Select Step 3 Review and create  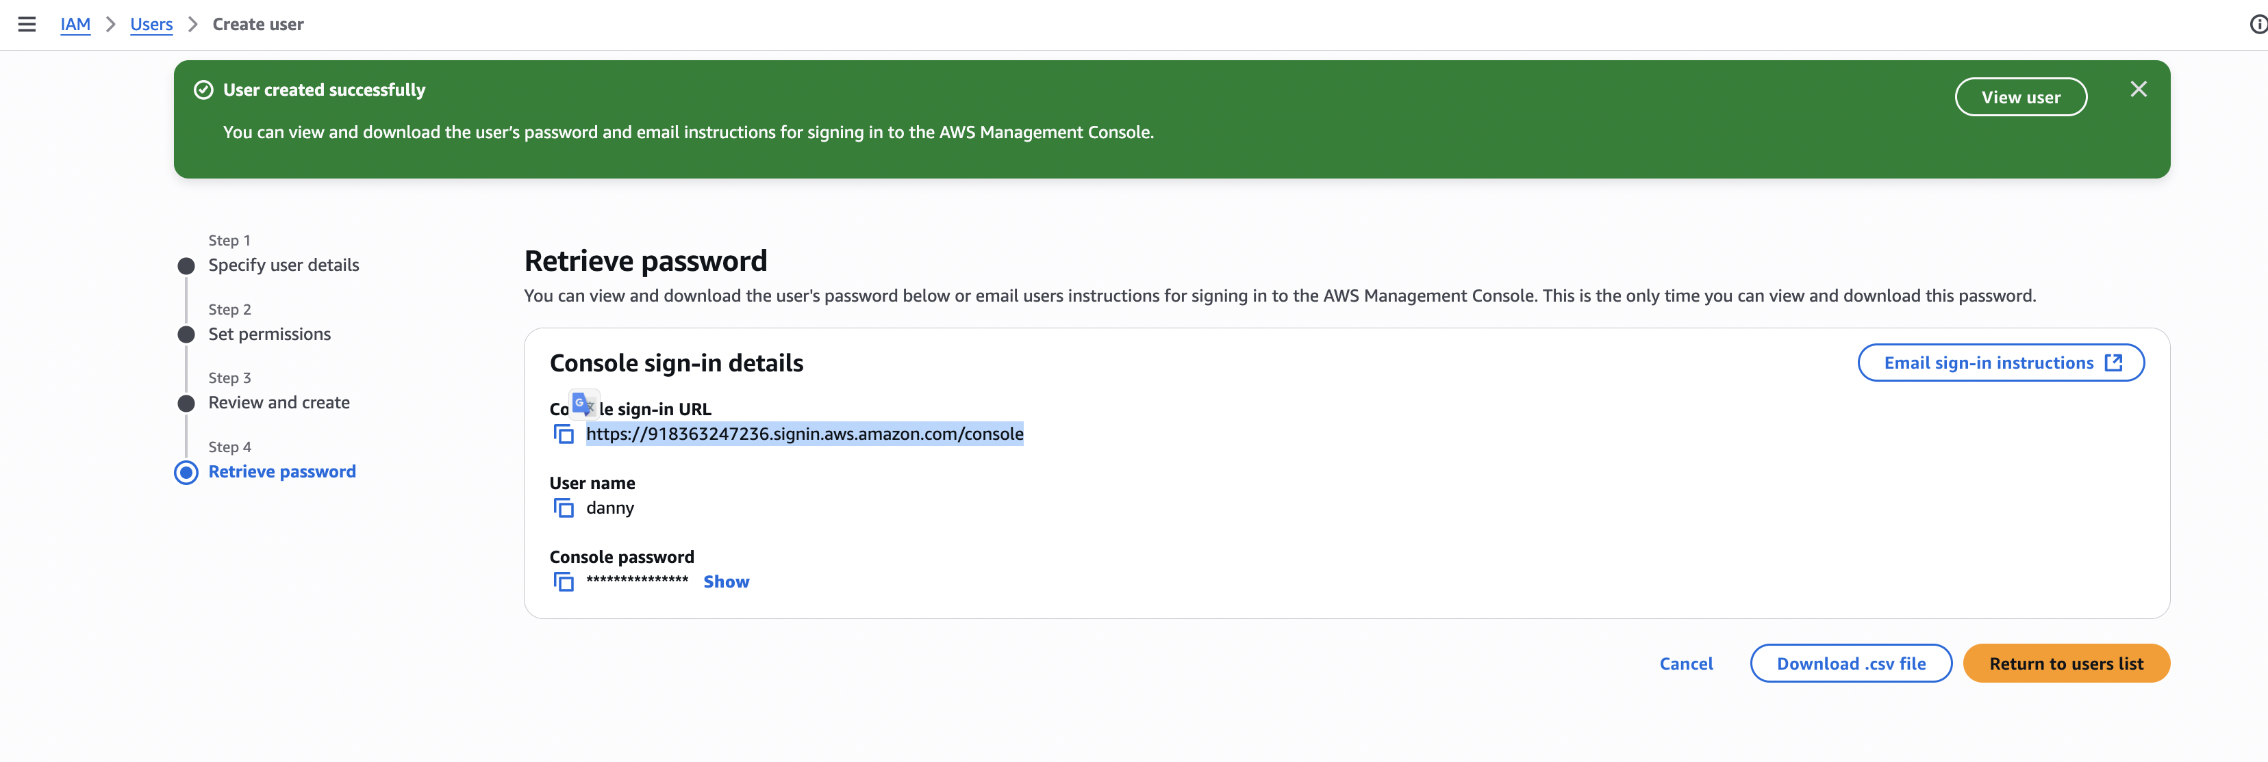click(278, 403)
